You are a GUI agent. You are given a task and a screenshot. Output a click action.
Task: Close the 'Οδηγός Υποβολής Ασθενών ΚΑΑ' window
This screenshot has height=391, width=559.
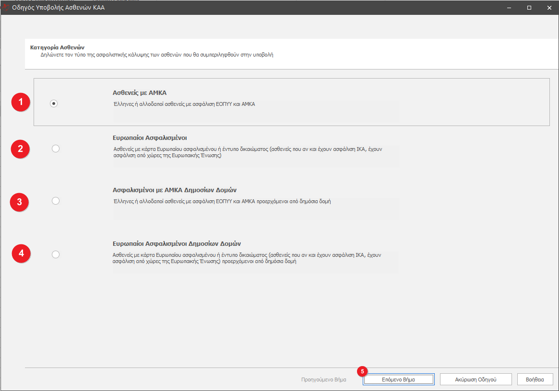point(549,8)
